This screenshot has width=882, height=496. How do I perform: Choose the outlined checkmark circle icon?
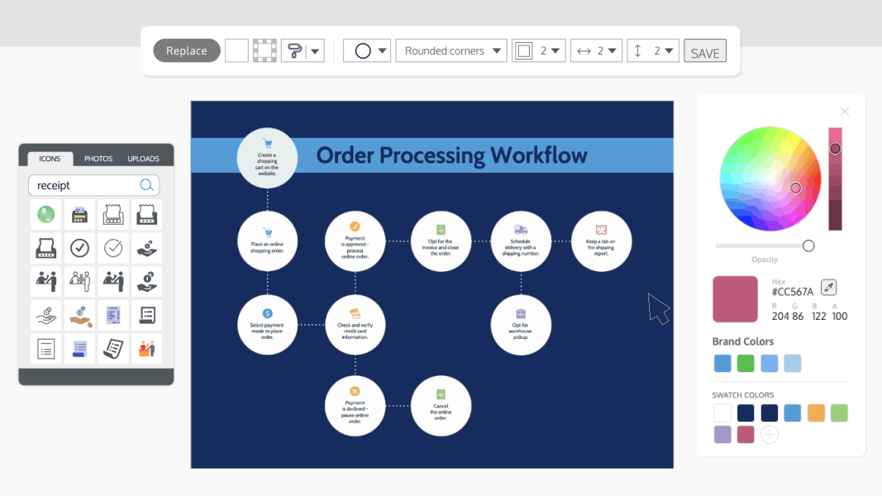point(112,248)
